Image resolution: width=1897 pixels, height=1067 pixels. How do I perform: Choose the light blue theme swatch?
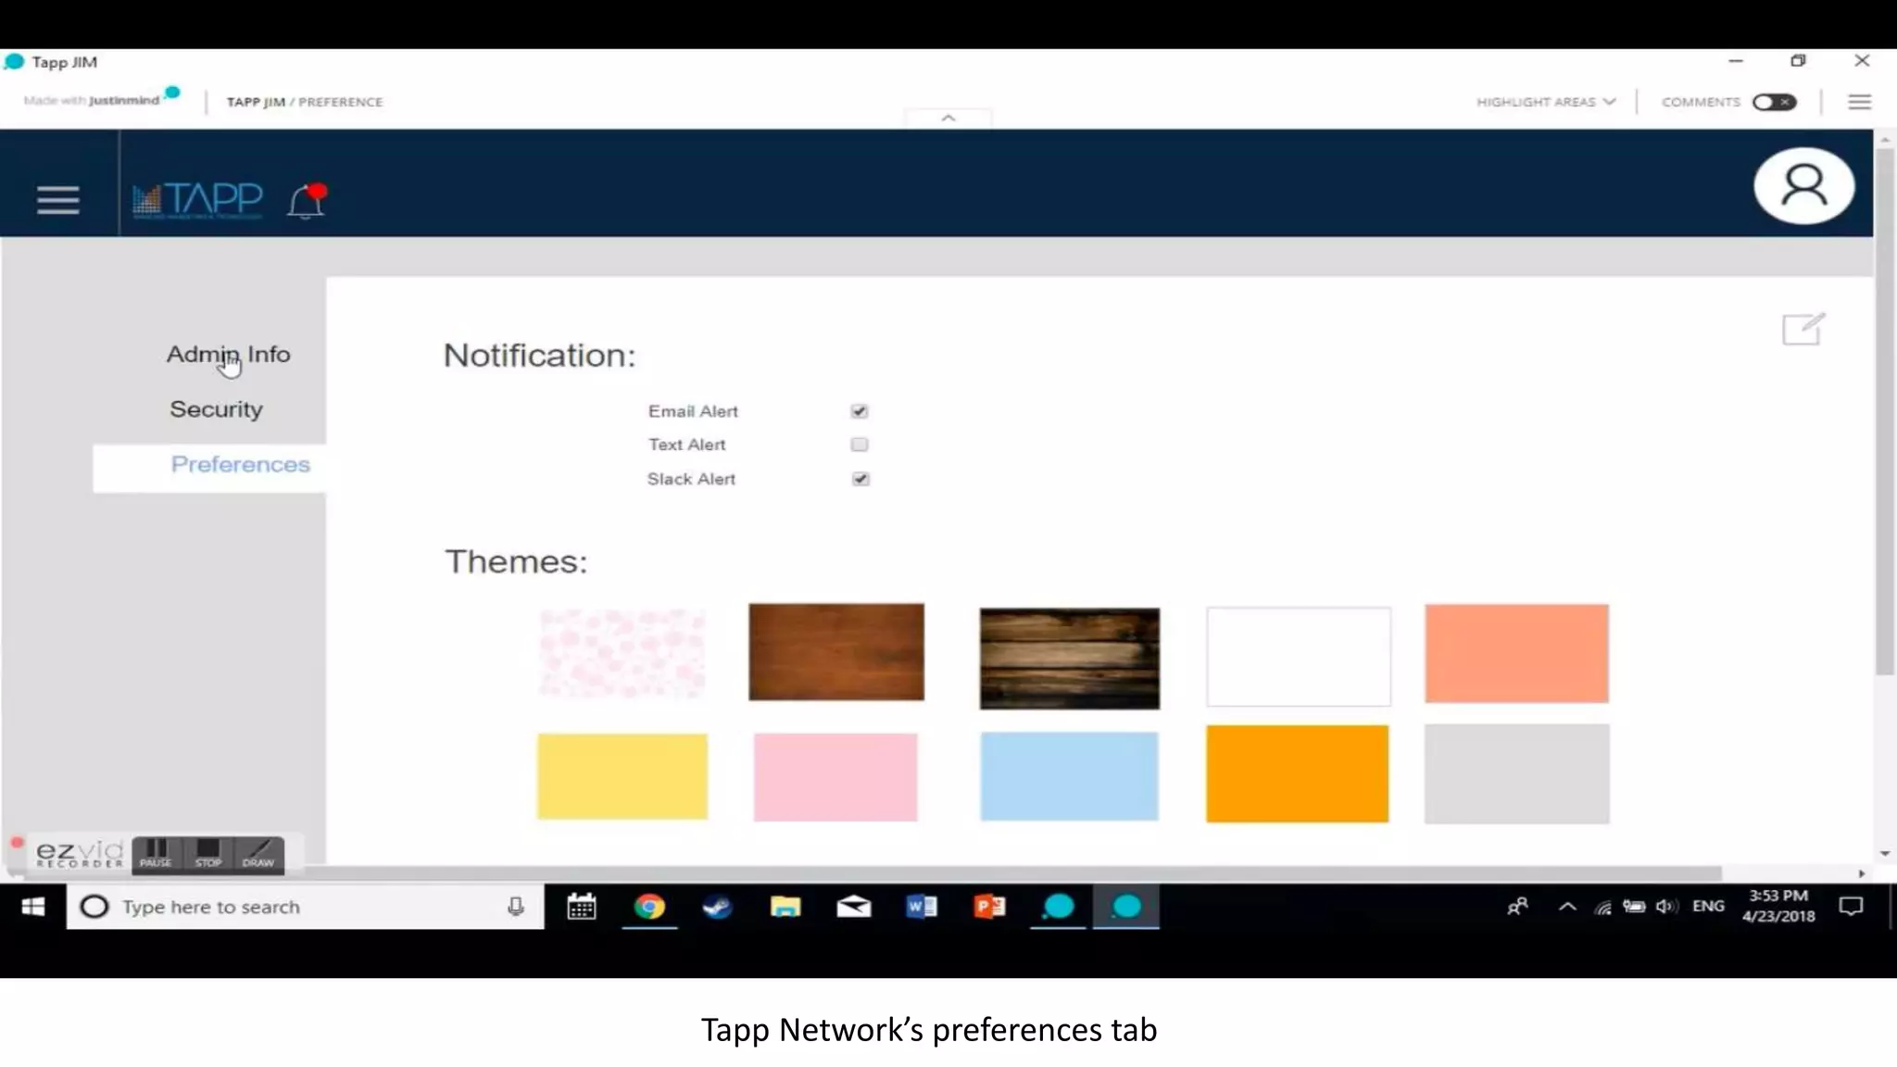click(1070, 776)
